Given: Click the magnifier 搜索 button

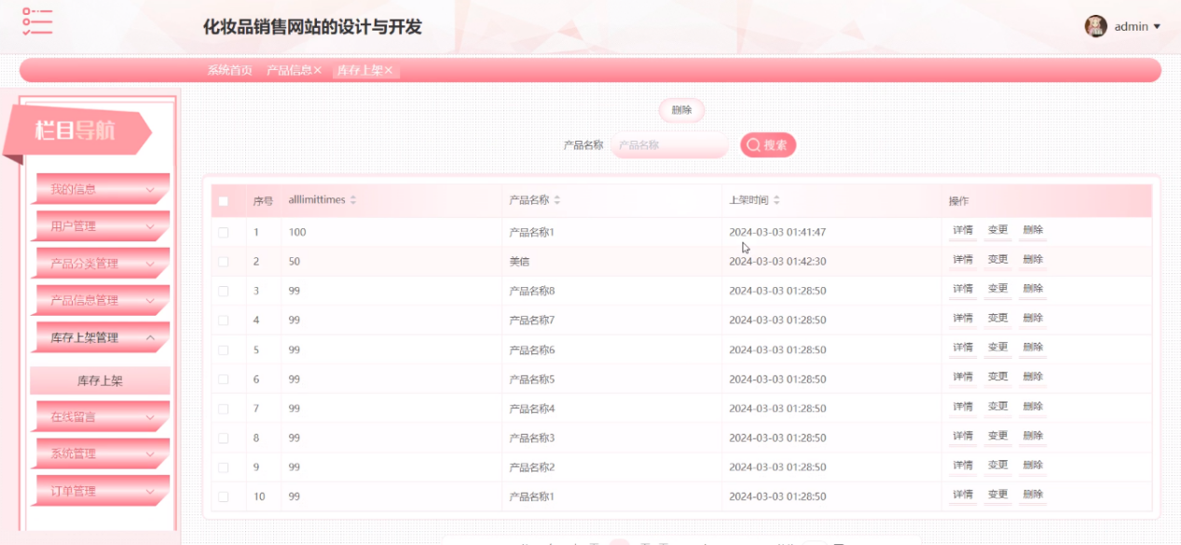Looking at the screenshot, I should tap(768, 145).
